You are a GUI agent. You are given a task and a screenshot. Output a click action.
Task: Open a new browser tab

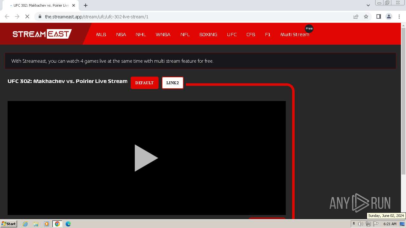[x=86, y=5]
